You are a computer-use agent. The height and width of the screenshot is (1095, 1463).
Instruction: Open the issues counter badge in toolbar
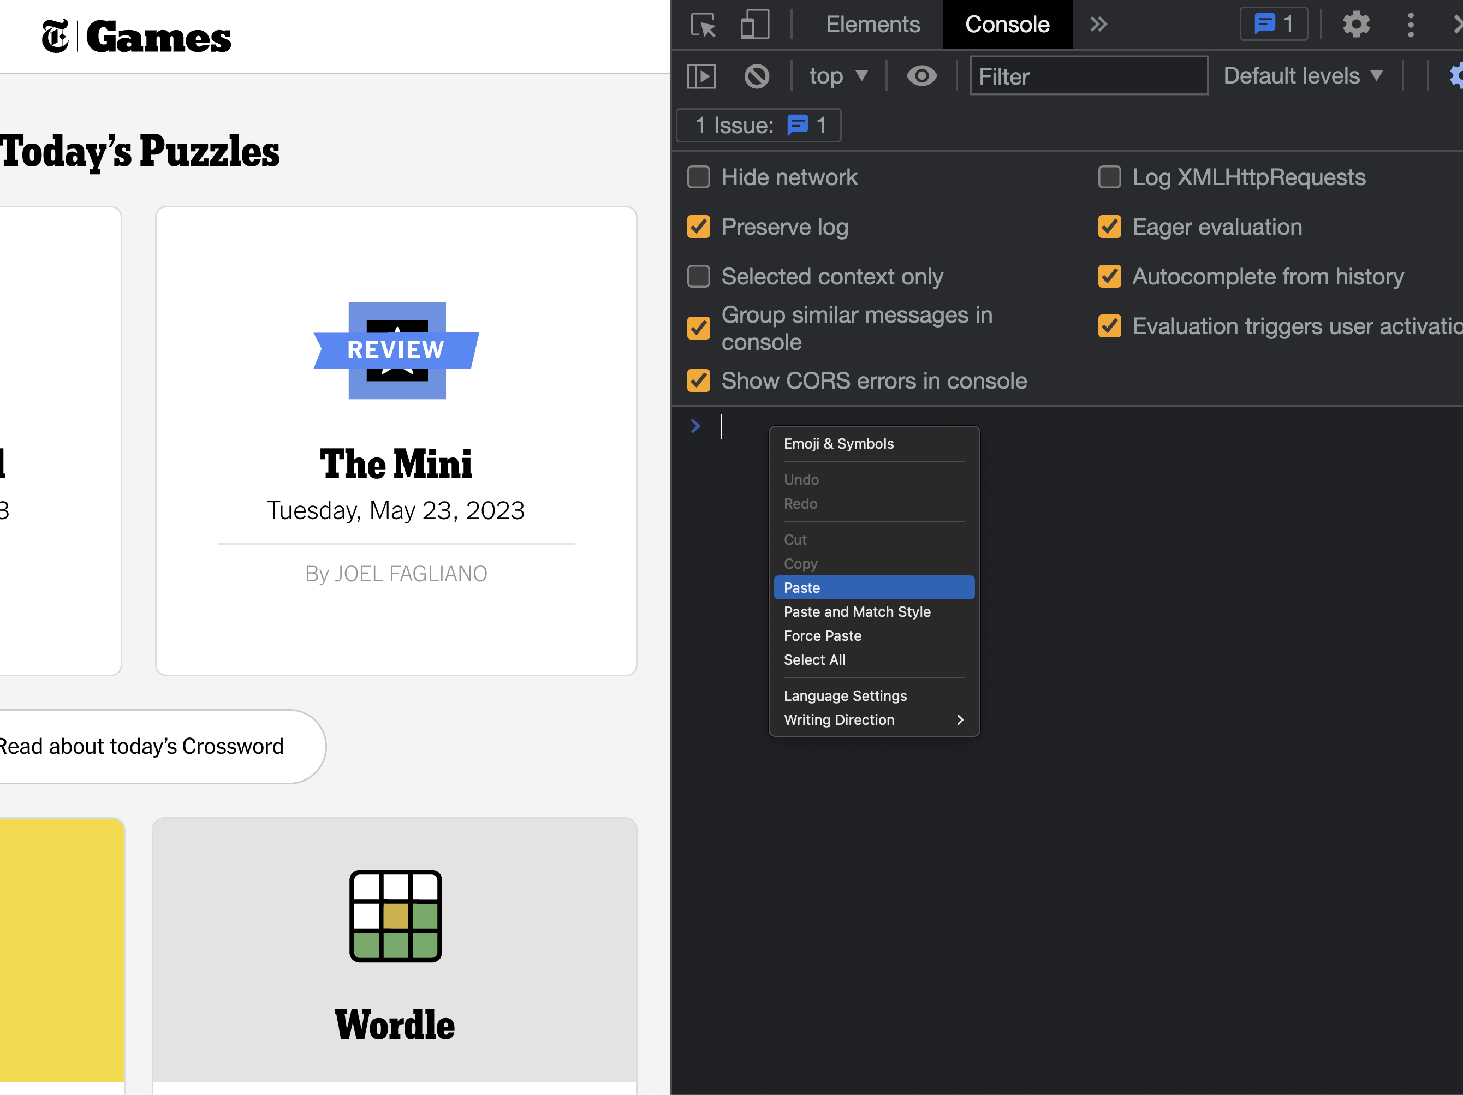click(x=1274, y=25)
